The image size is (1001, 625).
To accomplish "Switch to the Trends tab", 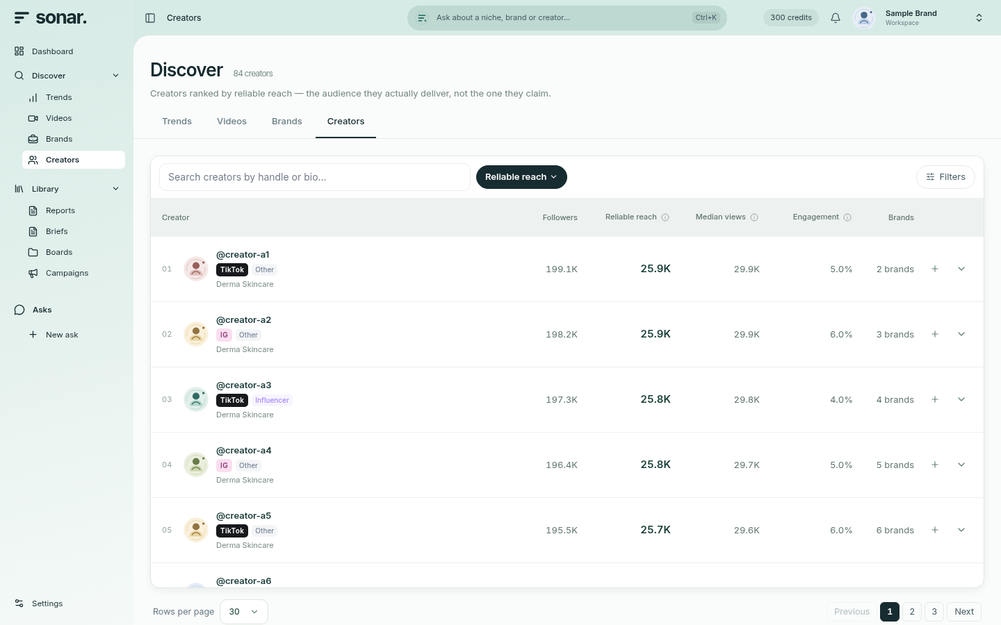I will [177, 121].
